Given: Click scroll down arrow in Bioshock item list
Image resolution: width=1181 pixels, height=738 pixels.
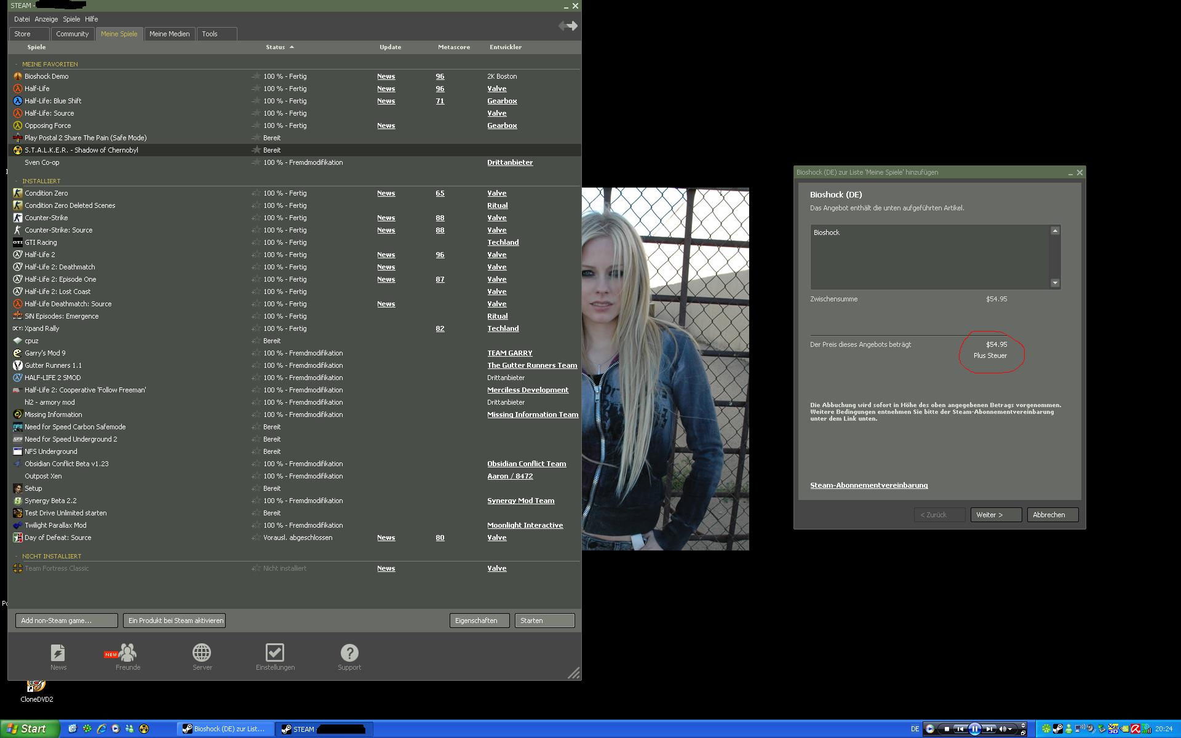Looking at the screenshot, I should pos(1055,284).
